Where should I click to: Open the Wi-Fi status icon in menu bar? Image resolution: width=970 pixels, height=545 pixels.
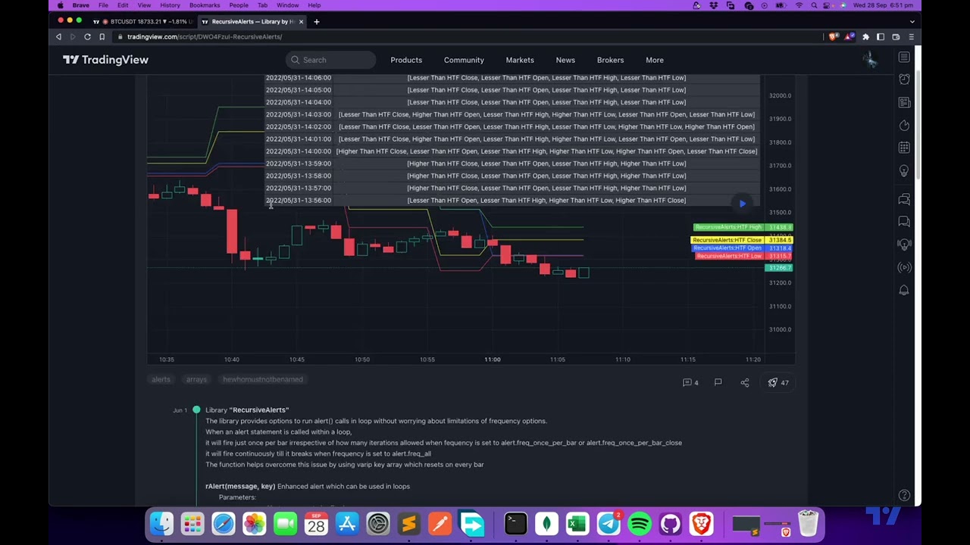[799, 5]
